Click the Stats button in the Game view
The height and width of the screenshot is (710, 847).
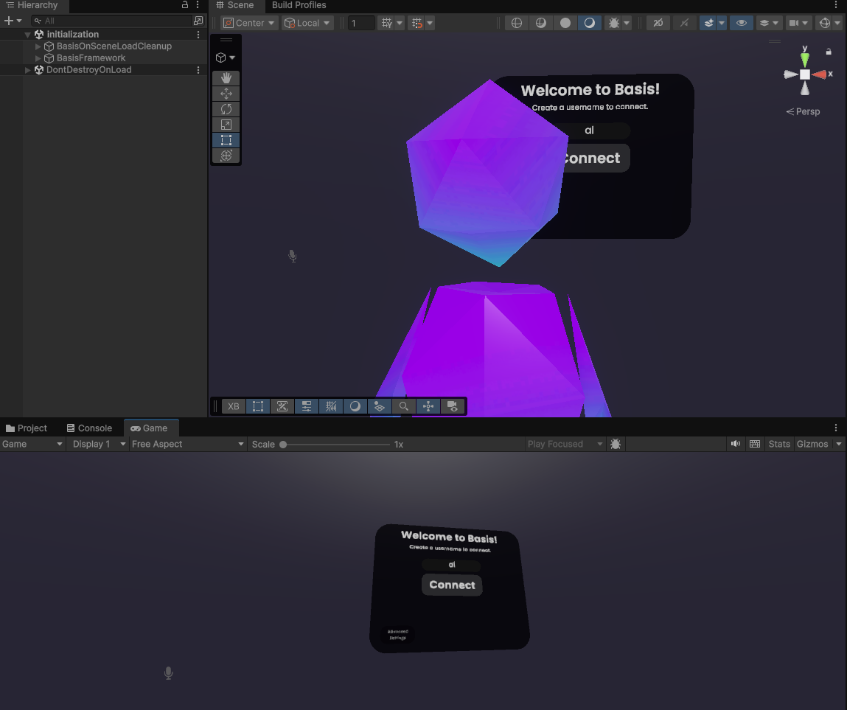pos(779,444)
